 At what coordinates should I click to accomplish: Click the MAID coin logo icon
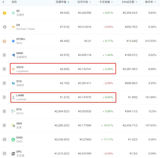pos(13,55)
